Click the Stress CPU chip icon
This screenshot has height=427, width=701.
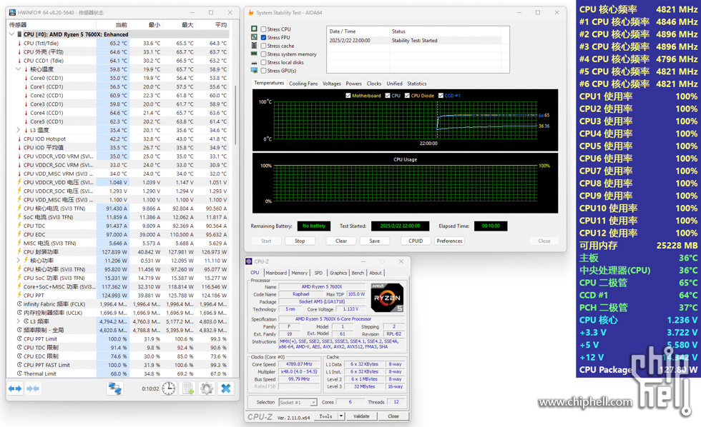[254, 29]
